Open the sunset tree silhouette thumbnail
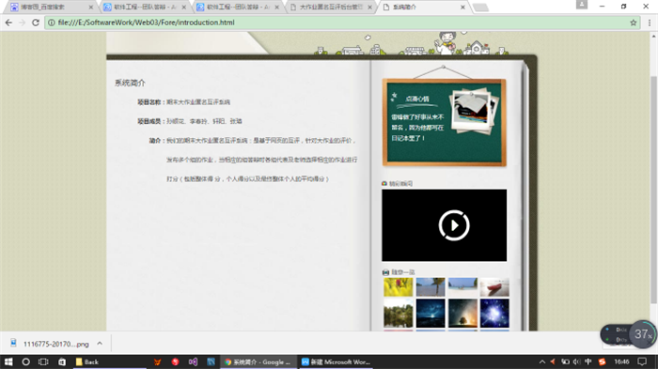The image size is (658, 369). [462, 314]
